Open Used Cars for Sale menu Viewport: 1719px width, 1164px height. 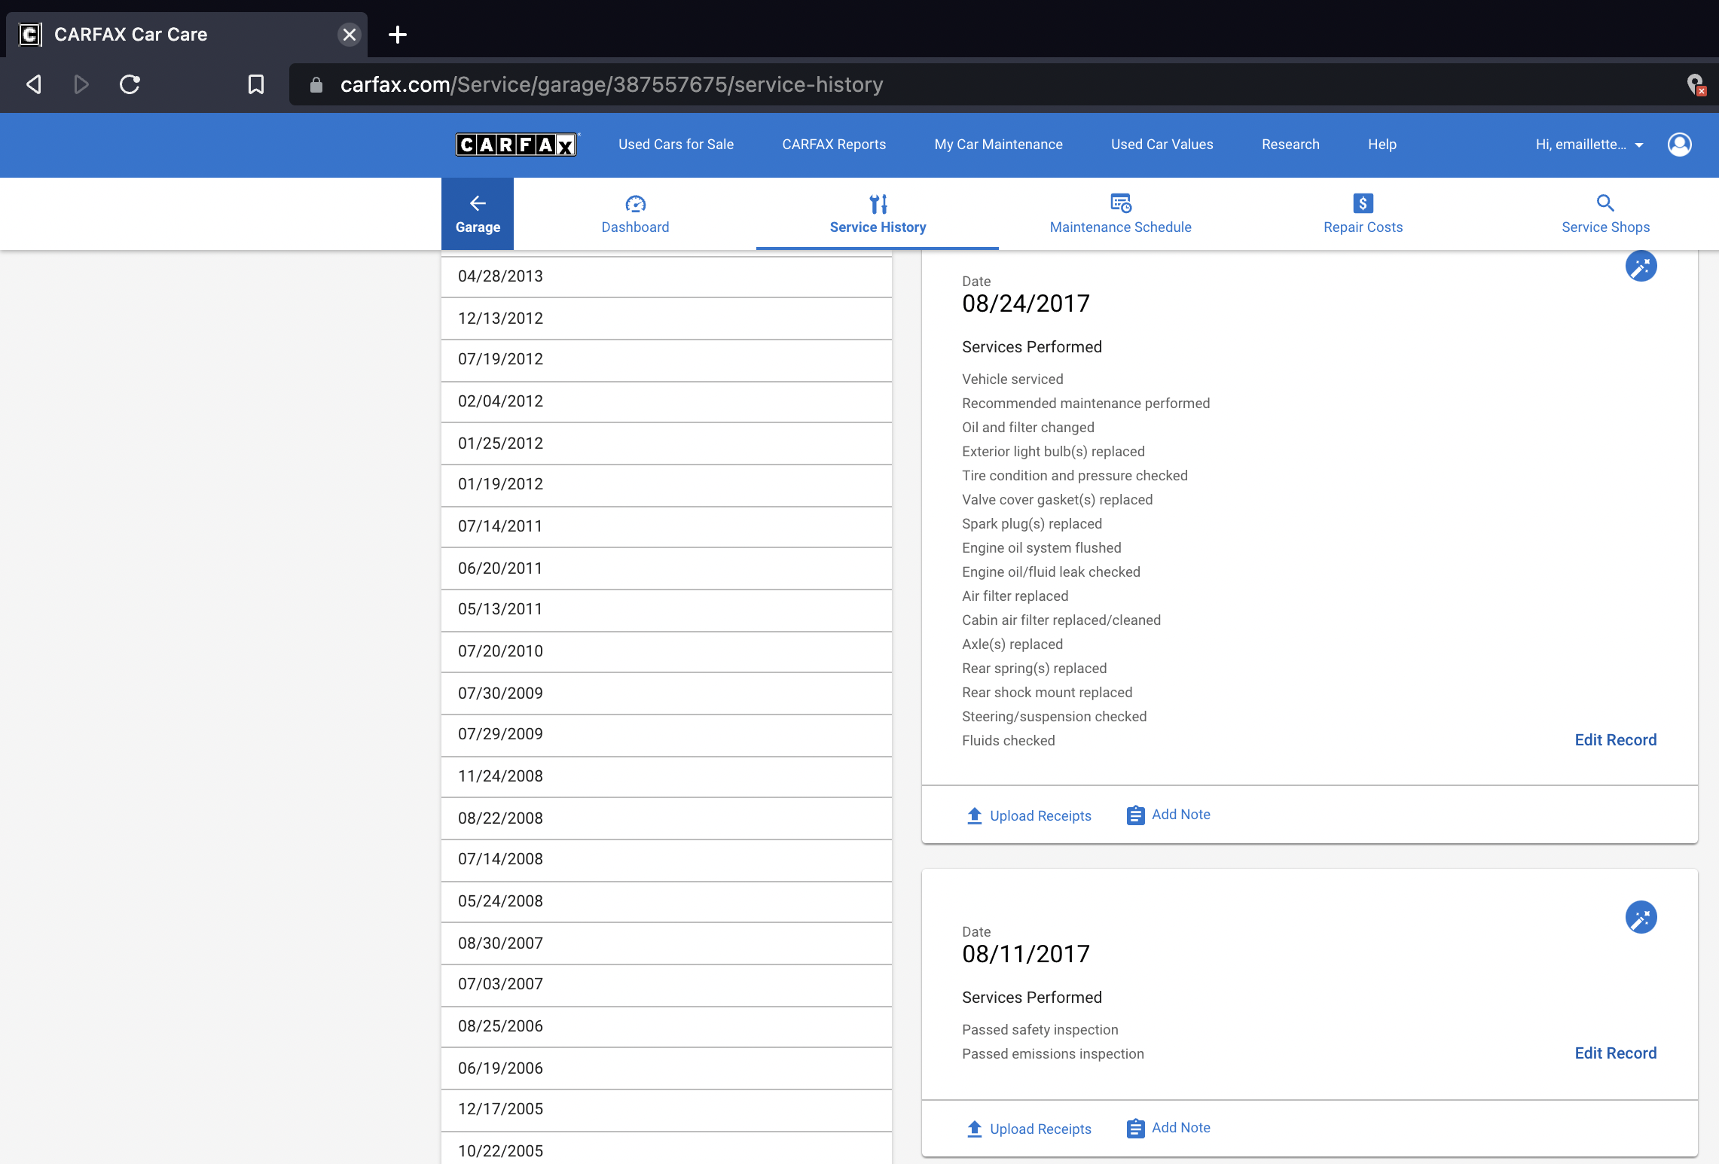point(676,145)
